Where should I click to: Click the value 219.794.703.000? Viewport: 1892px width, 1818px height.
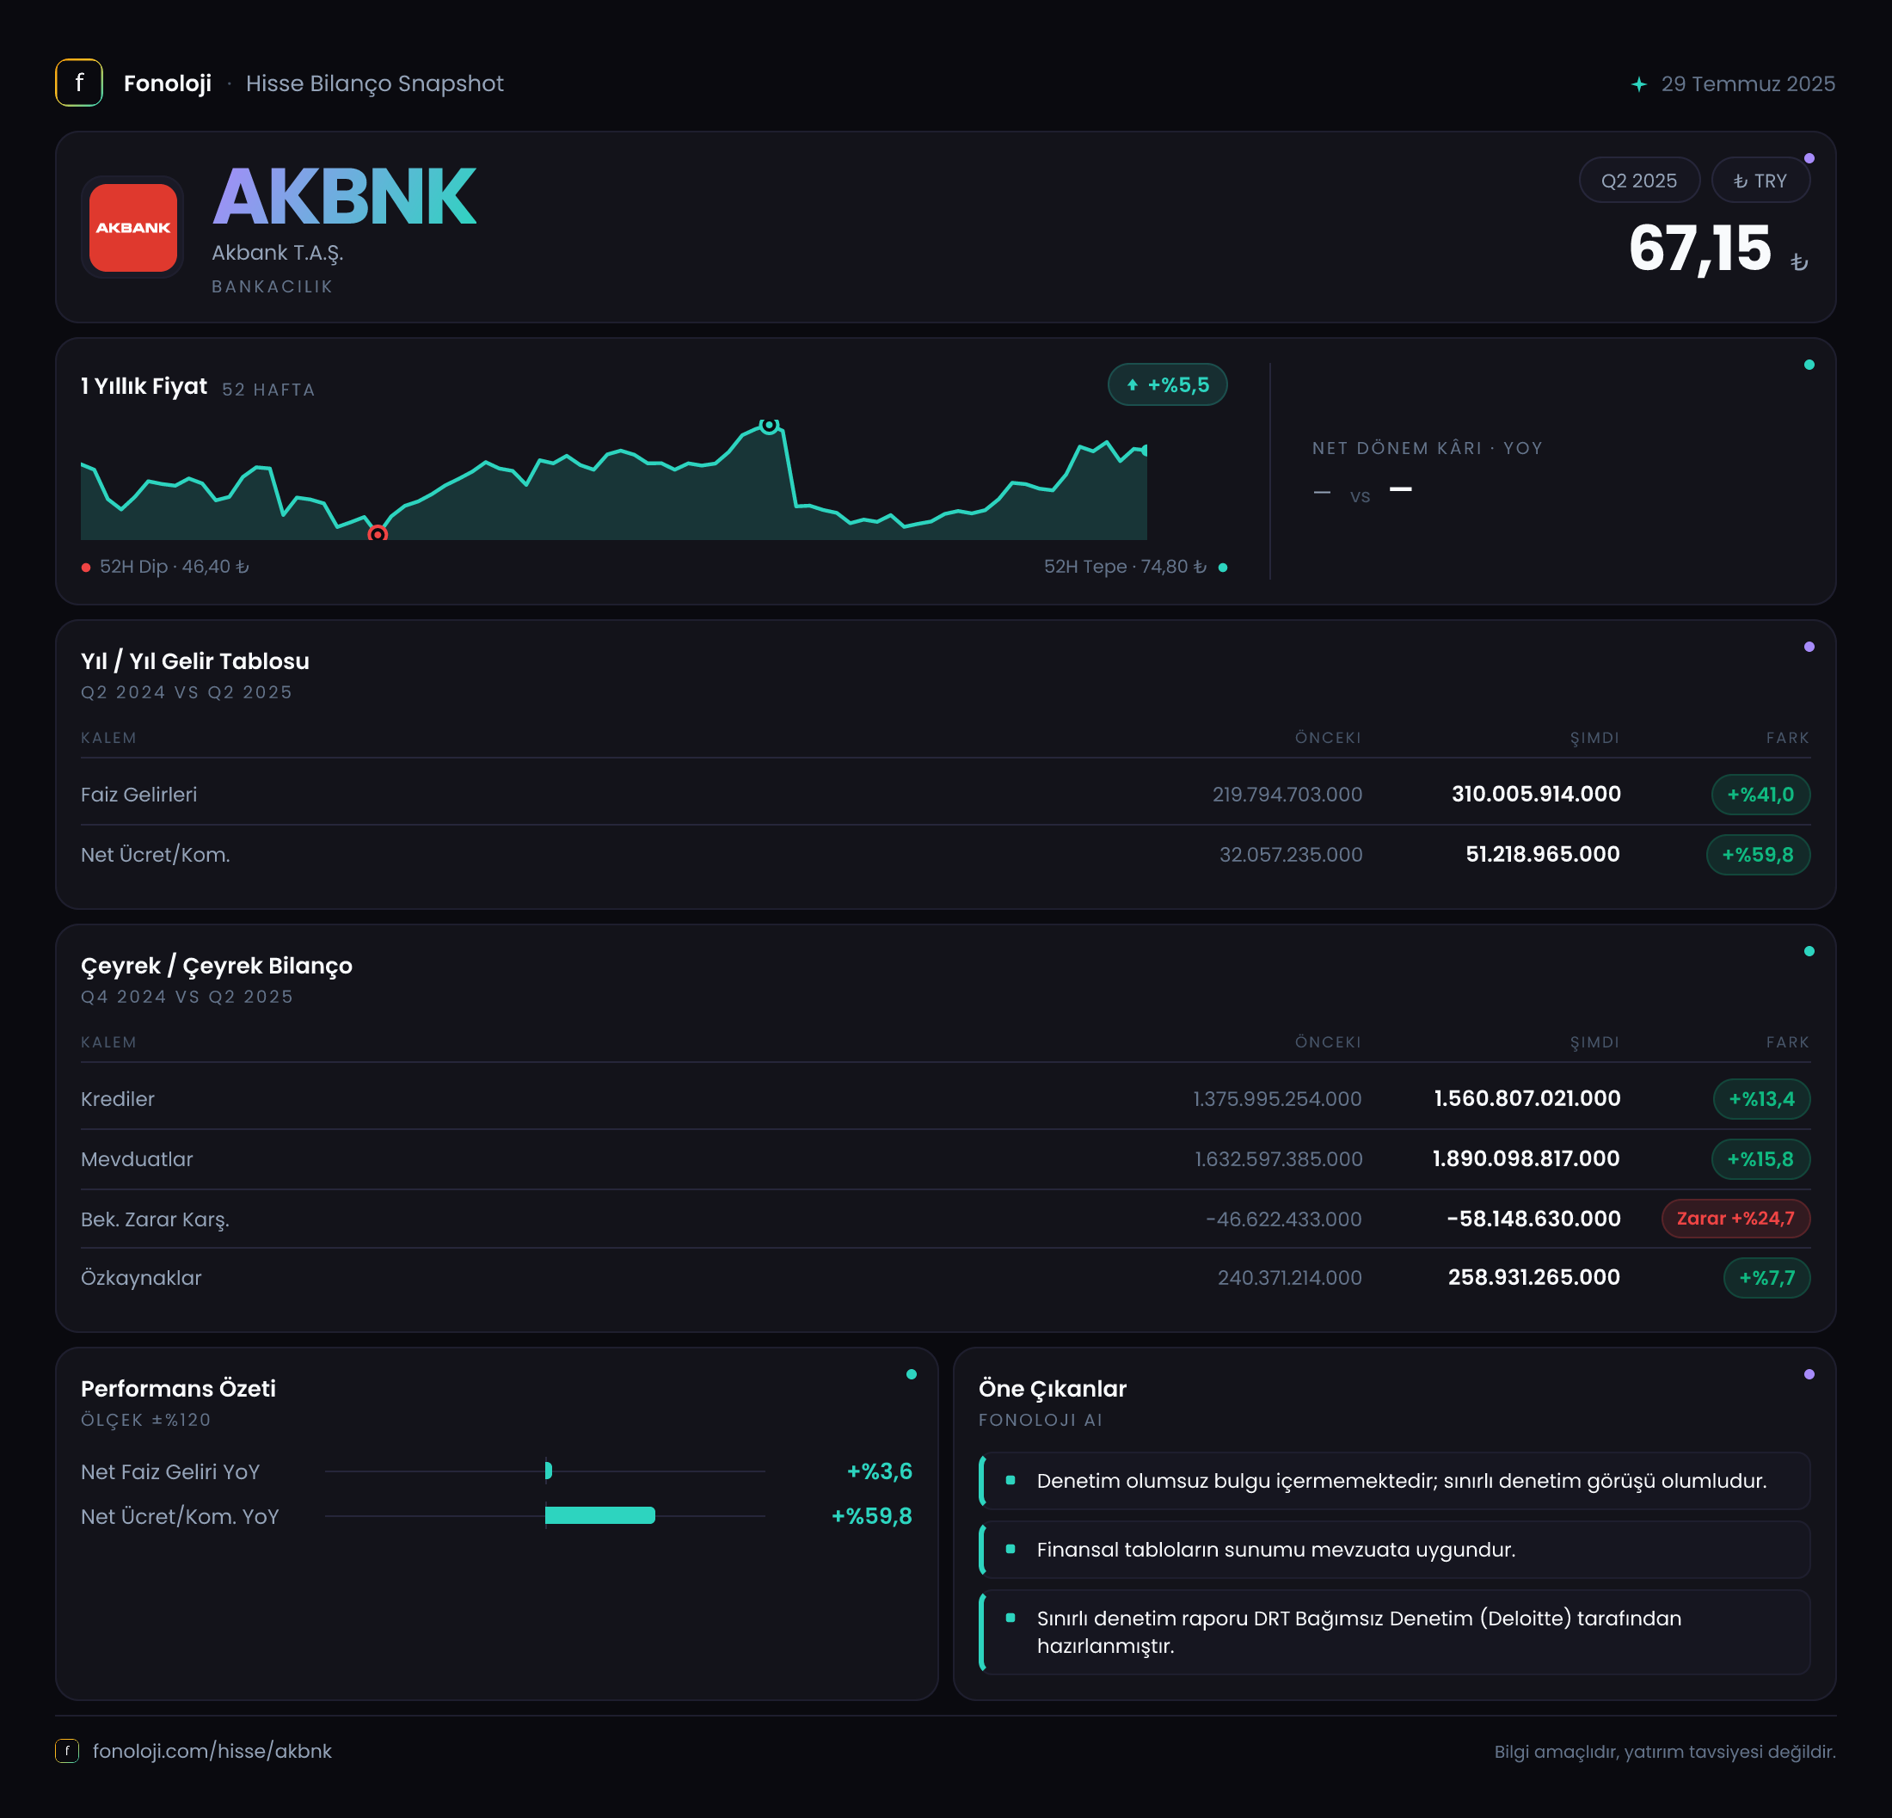click(1287, 795)
